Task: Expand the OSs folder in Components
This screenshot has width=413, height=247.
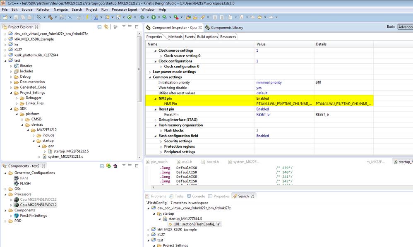Action: click(x=5, y=189)
